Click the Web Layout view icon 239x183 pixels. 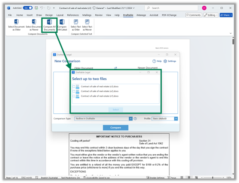tap(196, 177)
